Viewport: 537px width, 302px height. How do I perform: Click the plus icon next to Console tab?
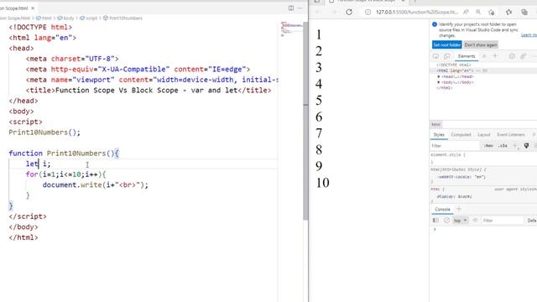pos(459,209)
